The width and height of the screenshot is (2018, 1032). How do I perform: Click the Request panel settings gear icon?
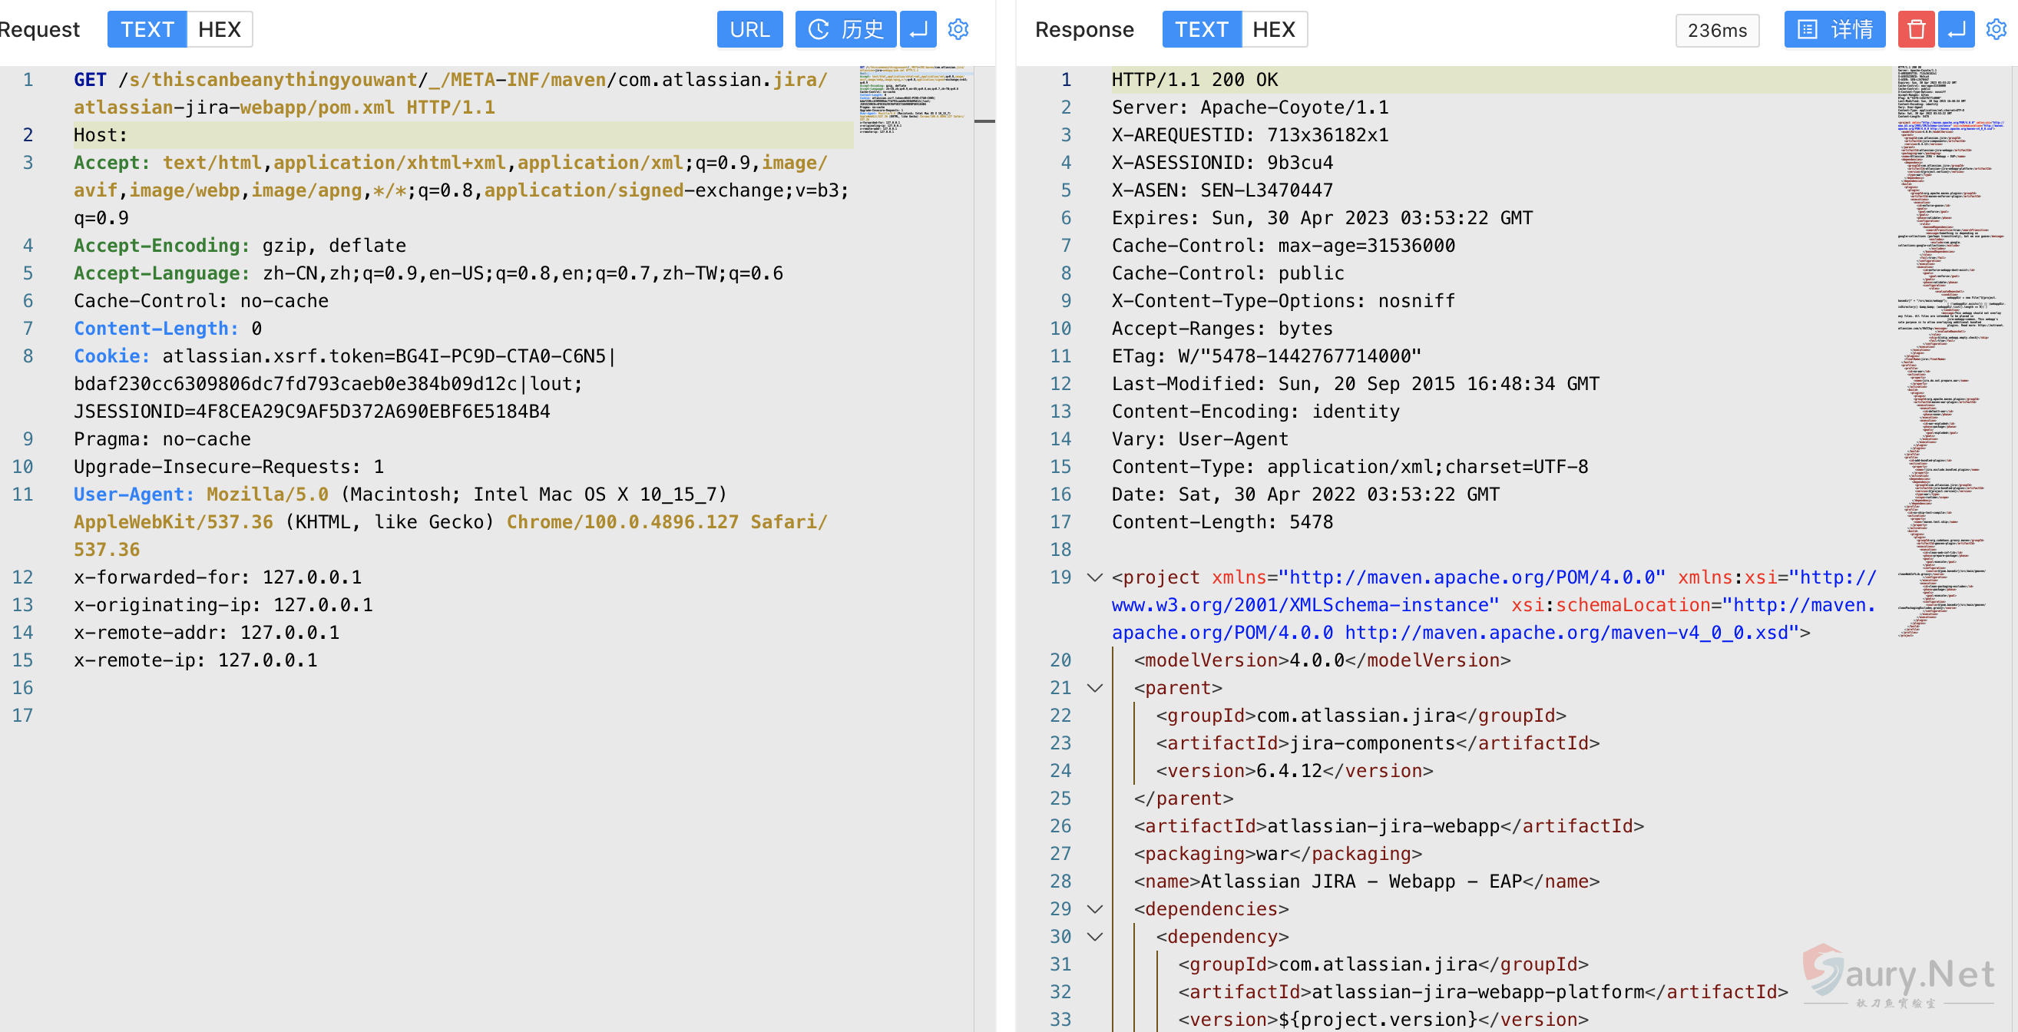958,29
